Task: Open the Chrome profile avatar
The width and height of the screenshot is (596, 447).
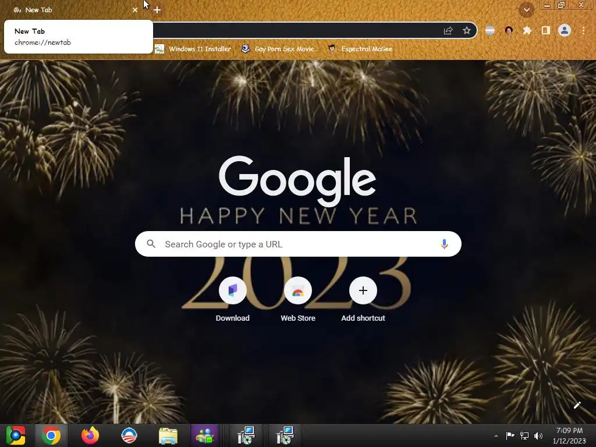Action: pos(565,30)
